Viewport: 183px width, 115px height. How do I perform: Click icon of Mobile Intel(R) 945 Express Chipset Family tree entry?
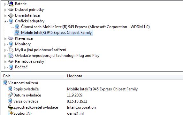tap(17, 33)
